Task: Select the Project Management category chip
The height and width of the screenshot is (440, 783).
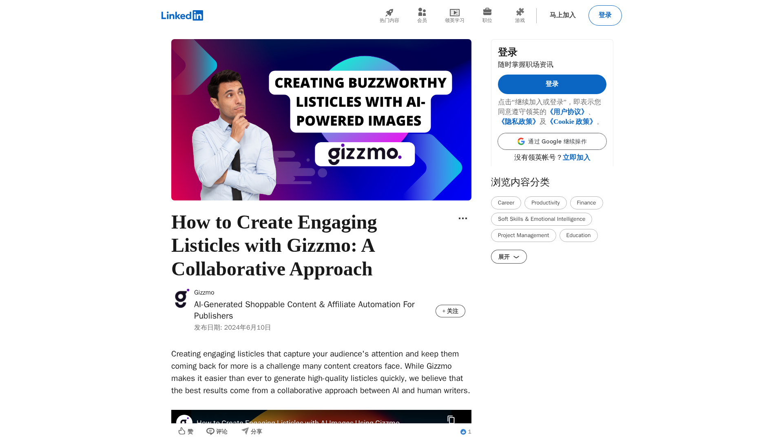Action: tap(523, 235)
